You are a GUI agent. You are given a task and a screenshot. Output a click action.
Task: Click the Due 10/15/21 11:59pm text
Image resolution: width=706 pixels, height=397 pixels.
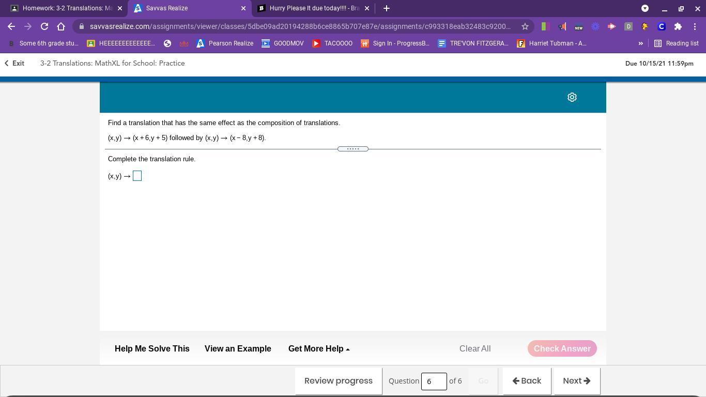pyautogui.click(x=659, y=63)
